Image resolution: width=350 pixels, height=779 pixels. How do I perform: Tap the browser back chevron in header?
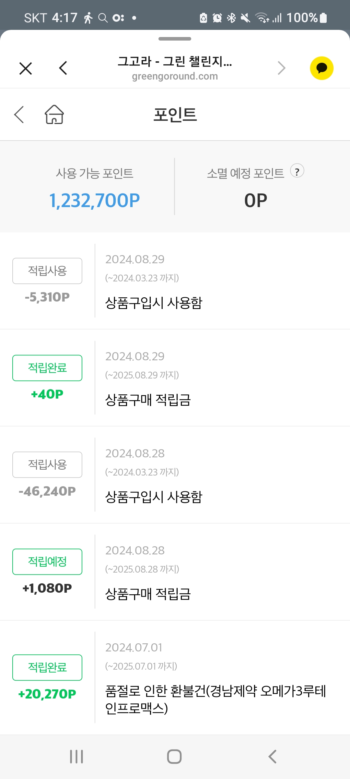(63, 68)
